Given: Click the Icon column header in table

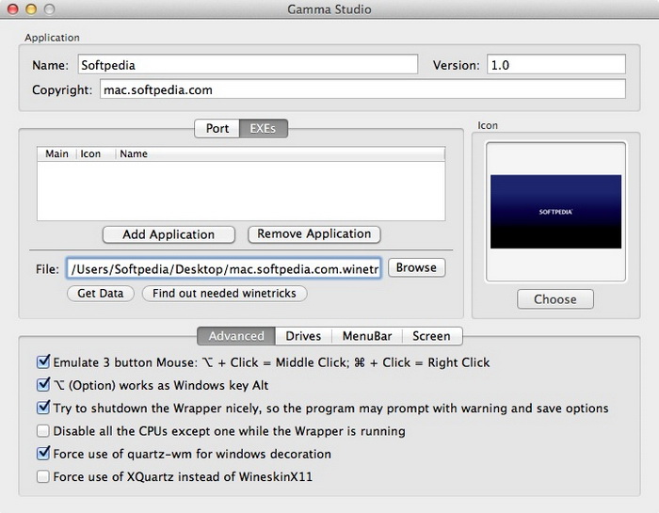Looking at the screenshot, I should pyautogui.click(x=95, y=153).
